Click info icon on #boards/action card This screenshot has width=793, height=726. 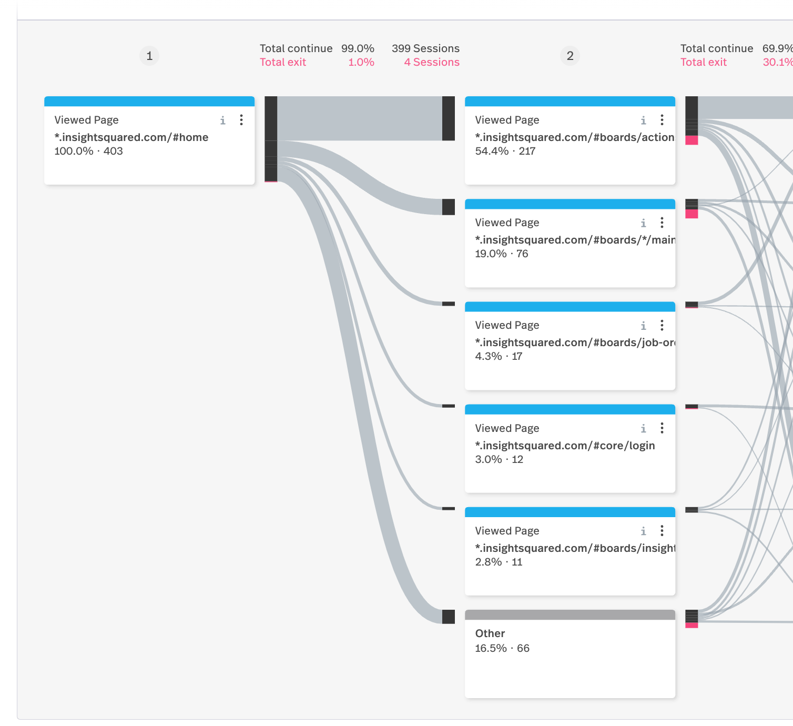pyautogui.click(x=644, y=120)
